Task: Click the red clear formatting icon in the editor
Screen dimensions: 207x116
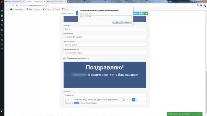Action: [137, 100]
